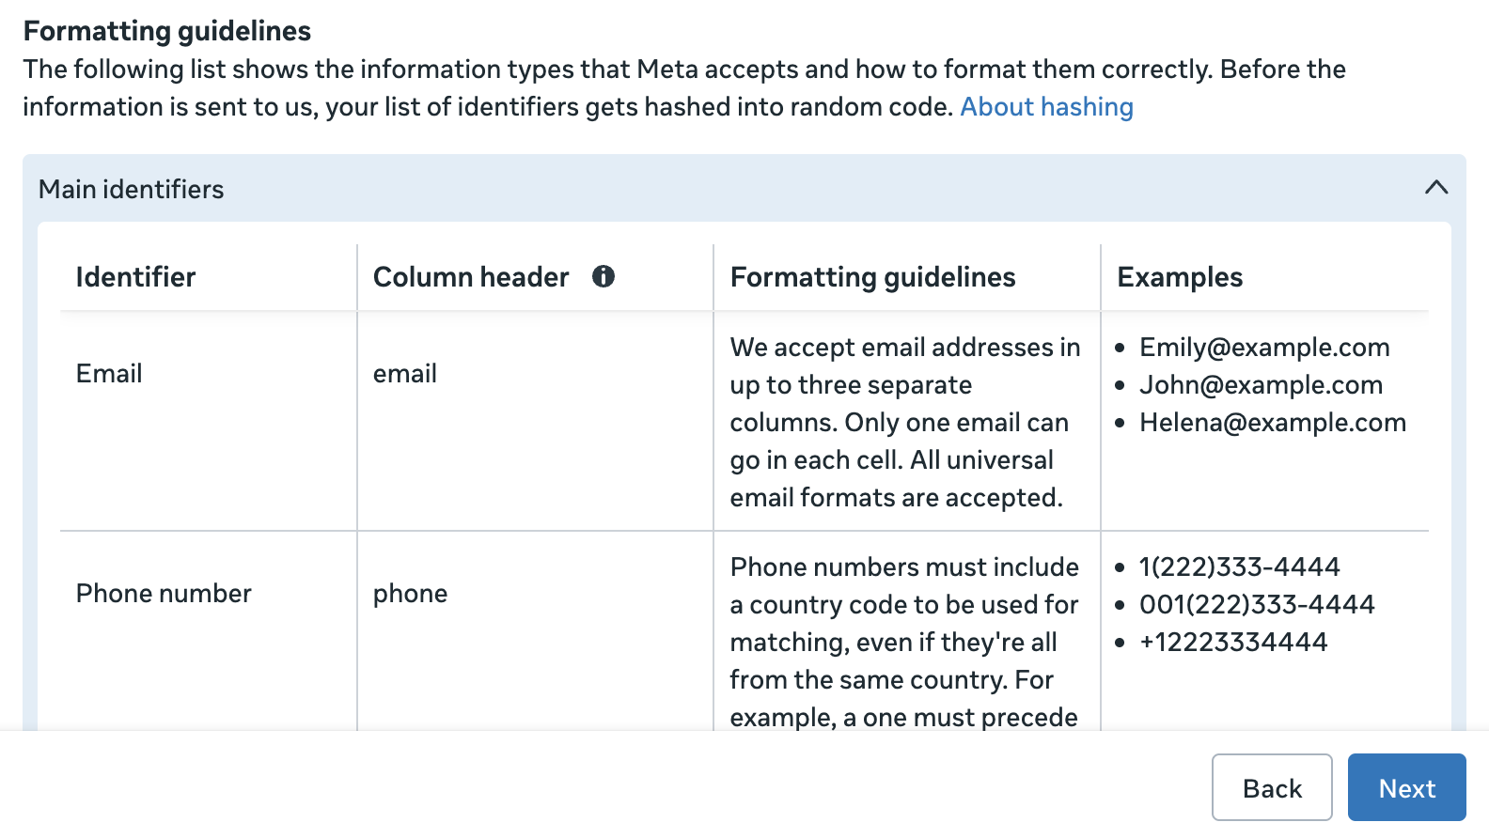Click the Back button
This screenshot has height=838, width=1489.
[1272, 787]
